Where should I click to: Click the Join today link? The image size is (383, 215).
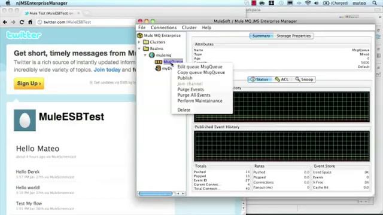[x=107, y=70]
